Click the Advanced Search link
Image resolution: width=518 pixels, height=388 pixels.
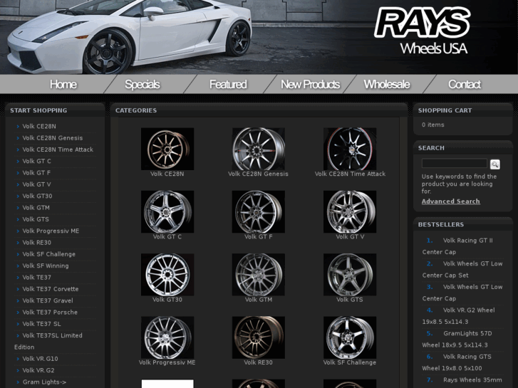[450, 201]
